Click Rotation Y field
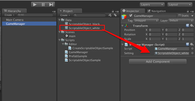Image resolution: width=195 pixels, height=101 pixels. click(171, 34)
